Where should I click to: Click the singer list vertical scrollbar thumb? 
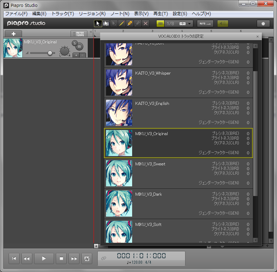[x=255, y=133]
